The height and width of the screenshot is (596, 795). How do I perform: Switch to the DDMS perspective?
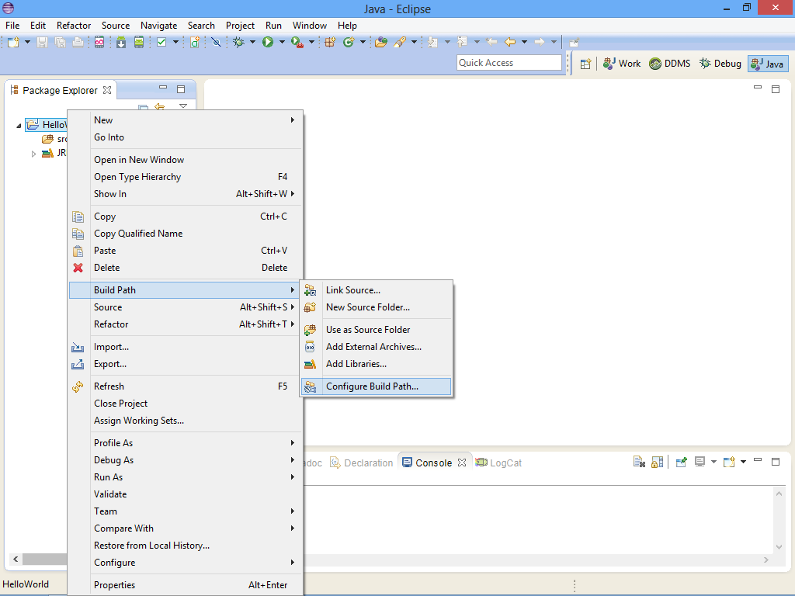click(x=669, y=63)
